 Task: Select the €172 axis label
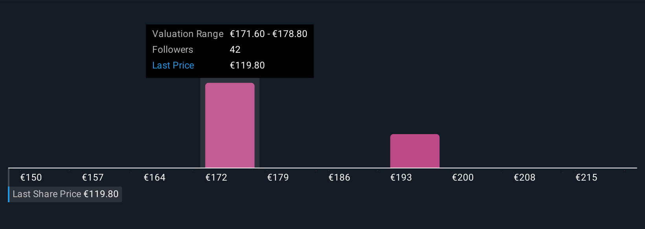[216, 177]
